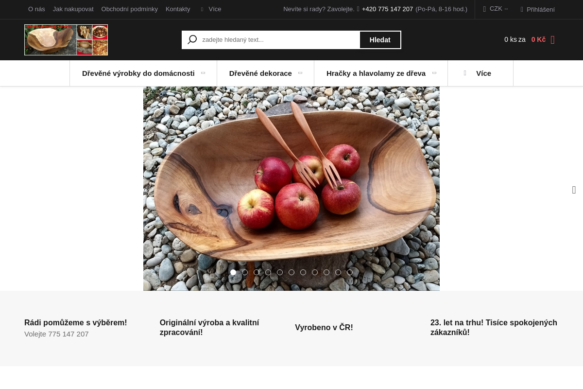
Task: Click the magnifying glass search icon
Action: coord(192,40)
